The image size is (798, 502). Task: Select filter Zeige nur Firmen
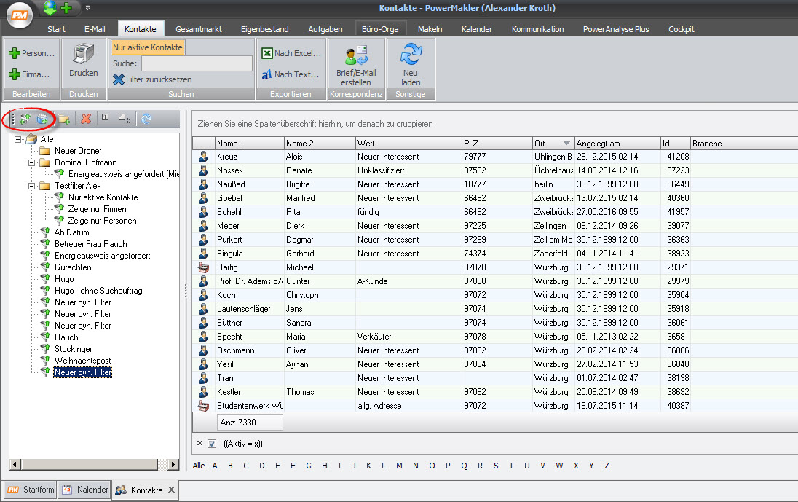98,209
